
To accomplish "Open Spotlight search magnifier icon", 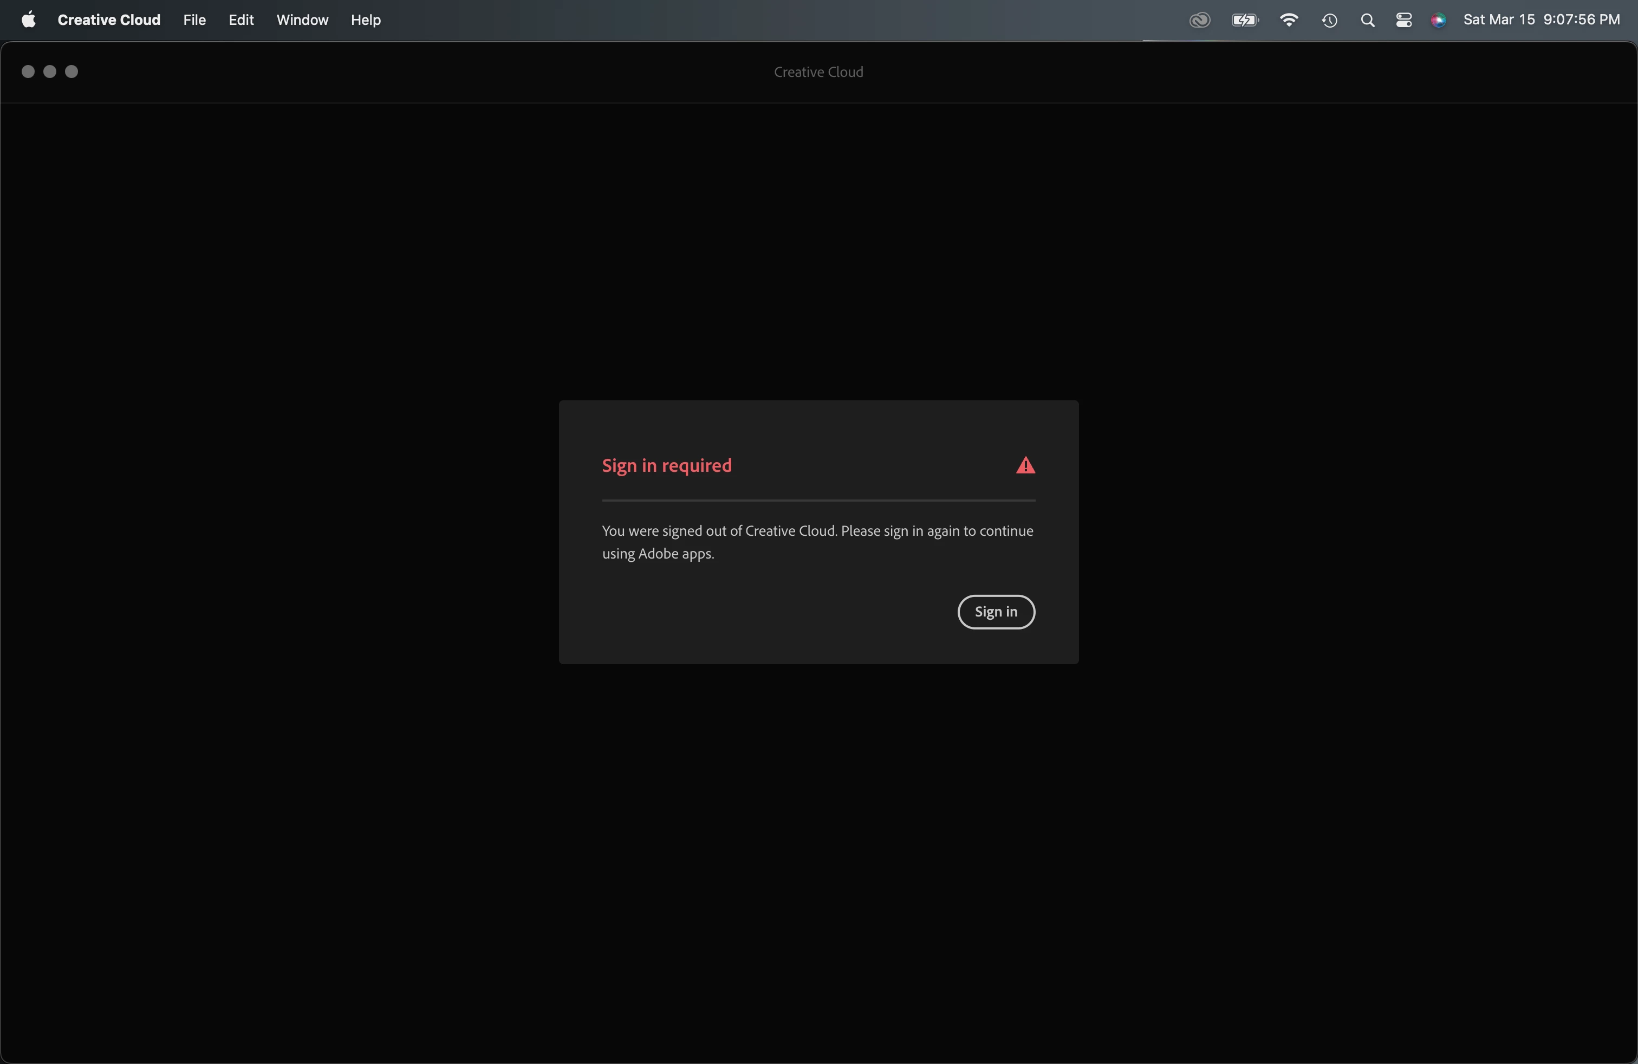I will coord(1368,20).
